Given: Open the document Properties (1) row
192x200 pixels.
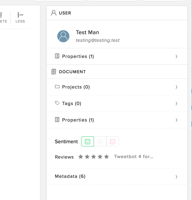Looking at the screenshot, I should [117, 120].
